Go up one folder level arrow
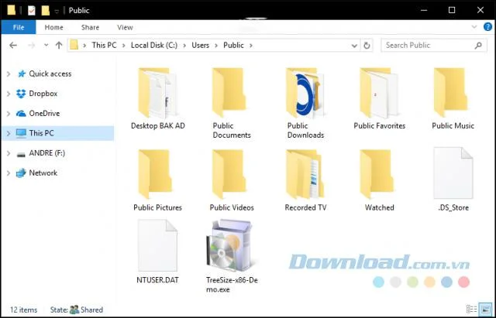This screenshot has width=496, height=318. (x=59, y=46)
